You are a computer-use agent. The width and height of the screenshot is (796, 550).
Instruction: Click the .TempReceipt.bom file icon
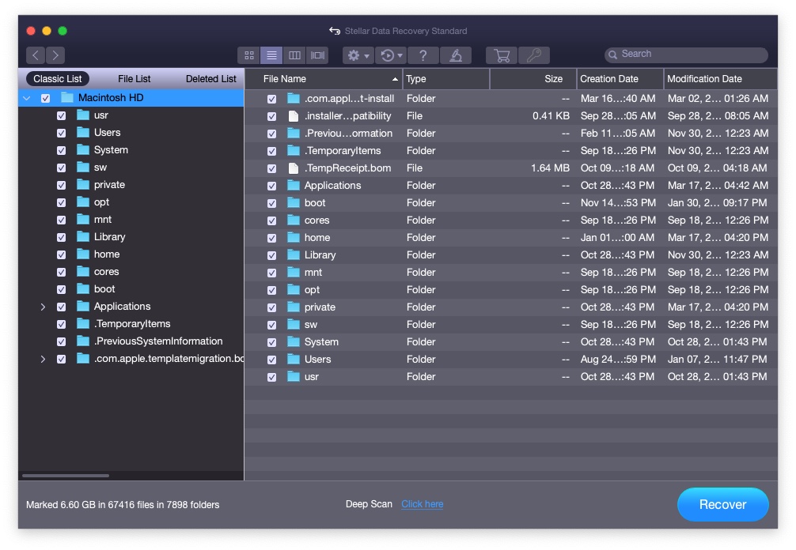coord(293,168)
